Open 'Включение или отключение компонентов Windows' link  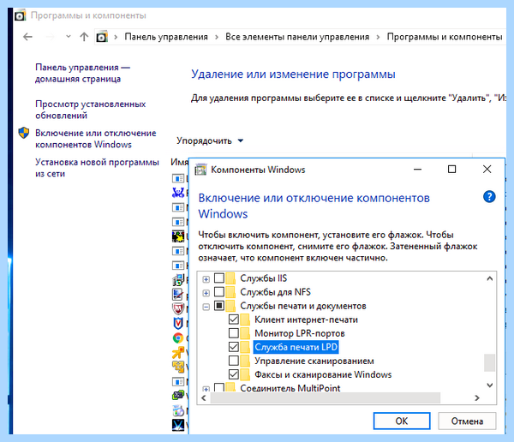[x=96, y=139]
